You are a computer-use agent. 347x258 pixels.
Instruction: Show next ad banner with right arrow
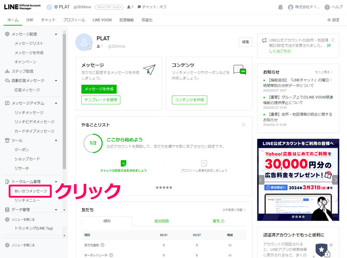pos(335,180)
